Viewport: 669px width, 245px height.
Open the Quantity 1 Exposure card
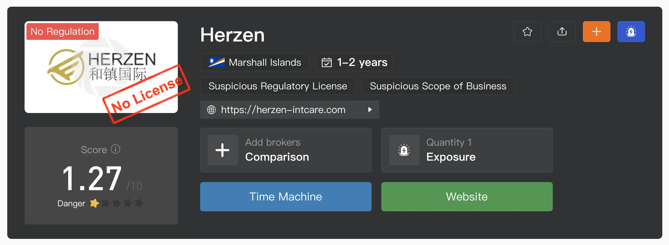pyautogui.click(x=467, y=150)
